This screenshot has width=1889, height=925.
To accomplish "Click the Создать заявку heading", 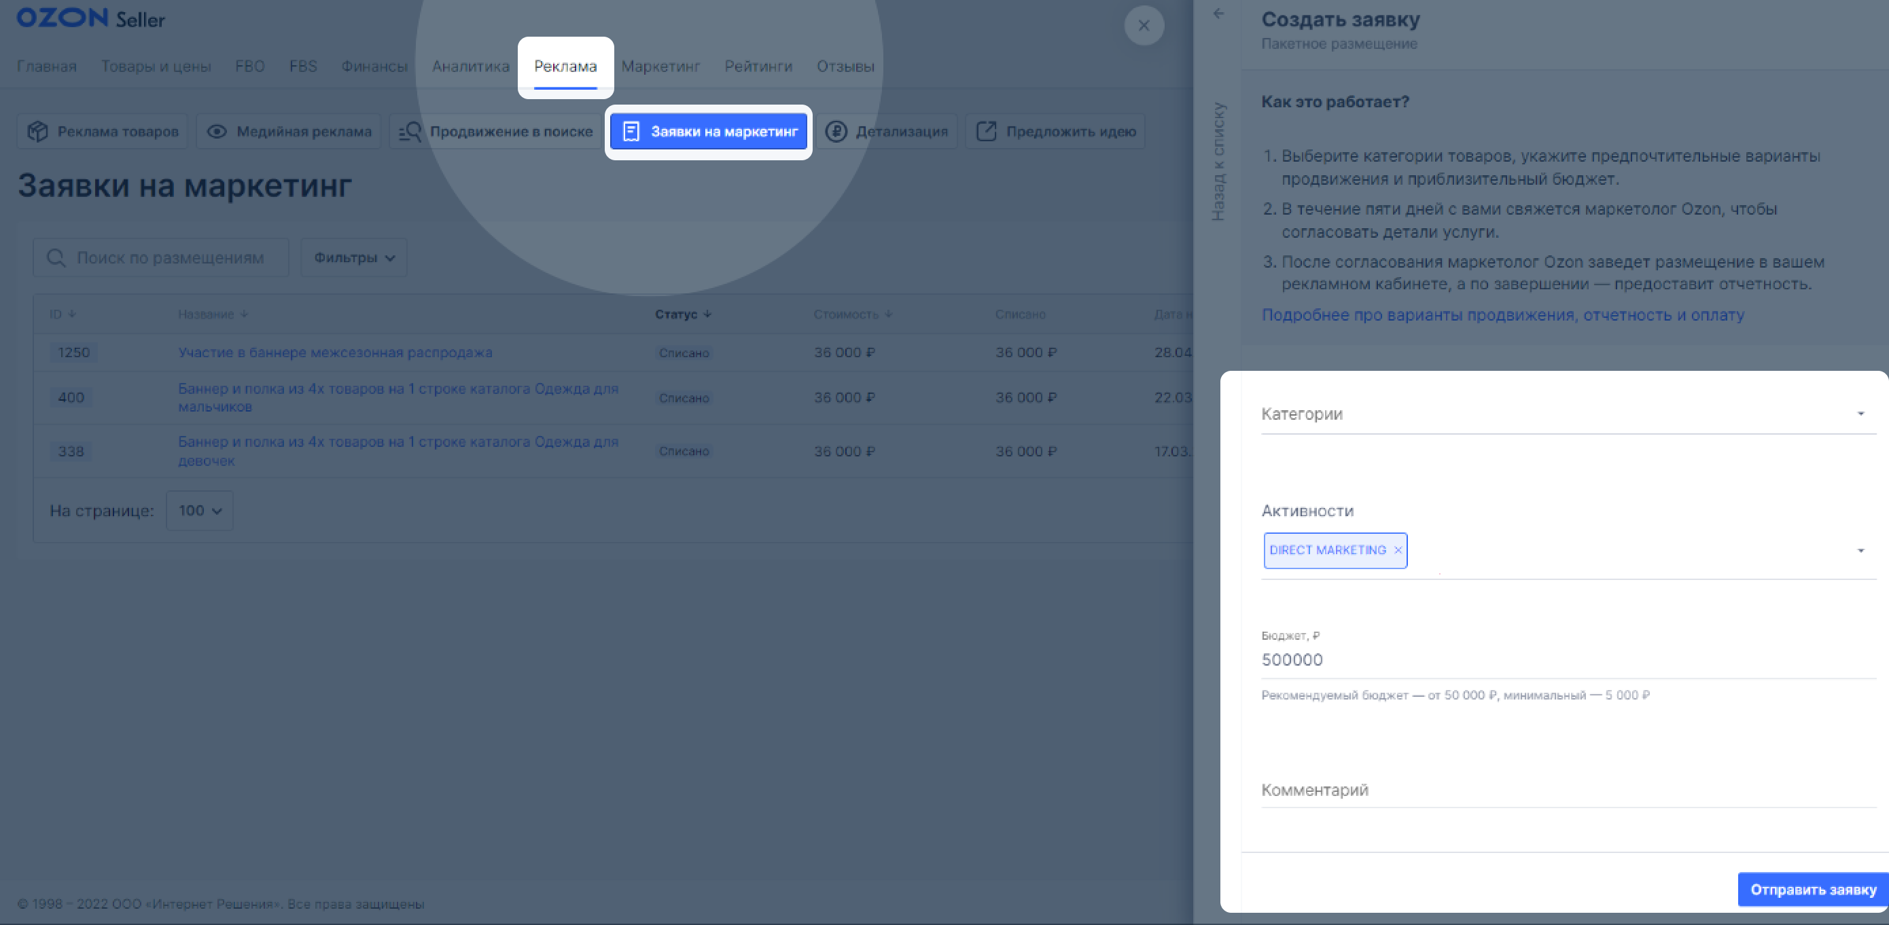I will tap(1341, 19).
